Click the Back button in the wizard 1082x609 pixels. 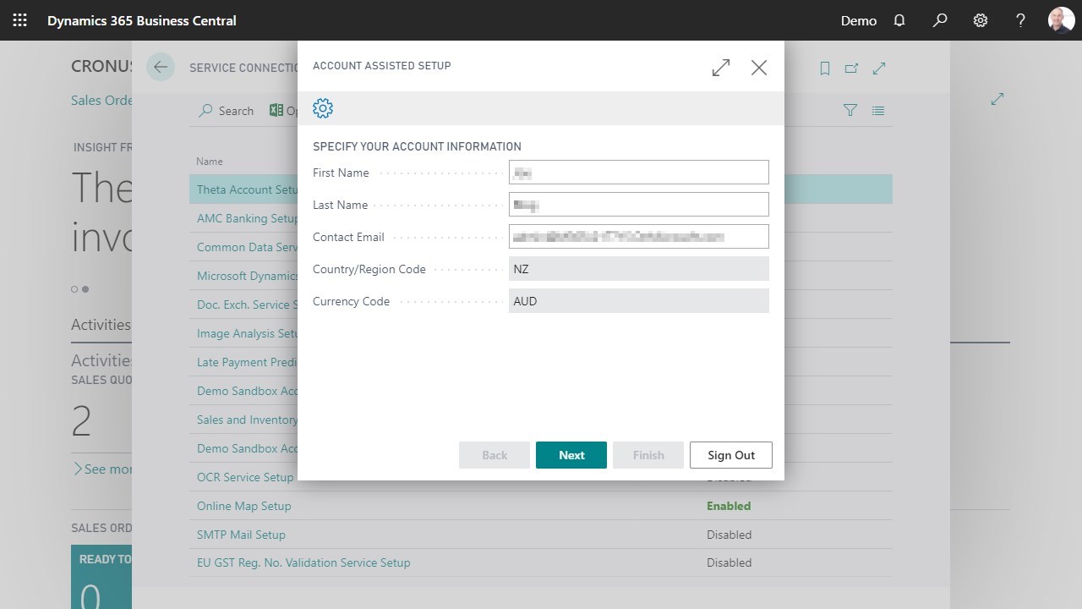(x=495, y=455)
